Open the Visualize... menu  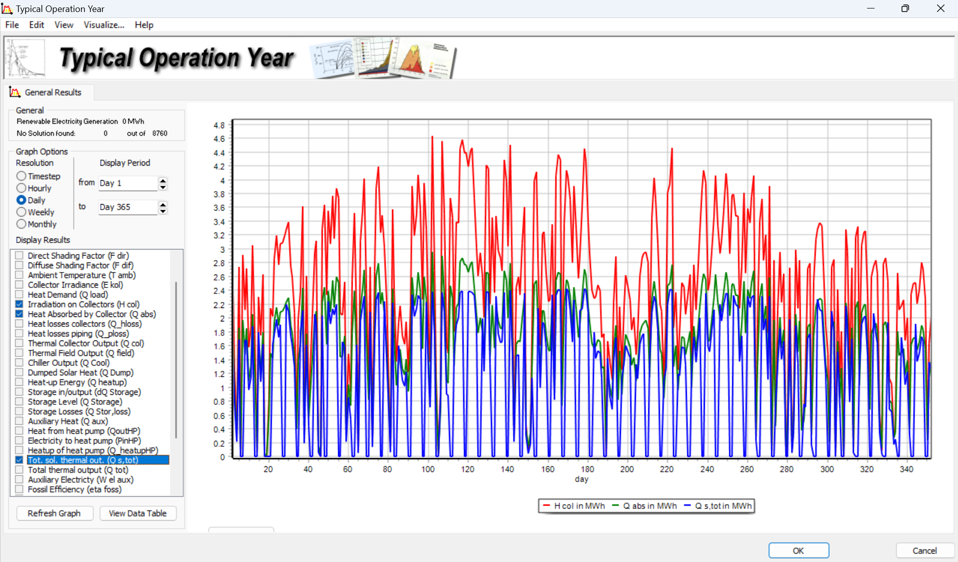[x=104, y=25]
